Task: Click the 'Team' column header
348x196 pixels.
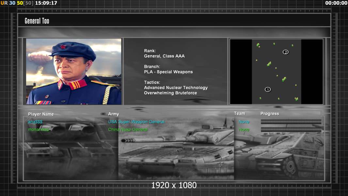Action: click(240, 113)
